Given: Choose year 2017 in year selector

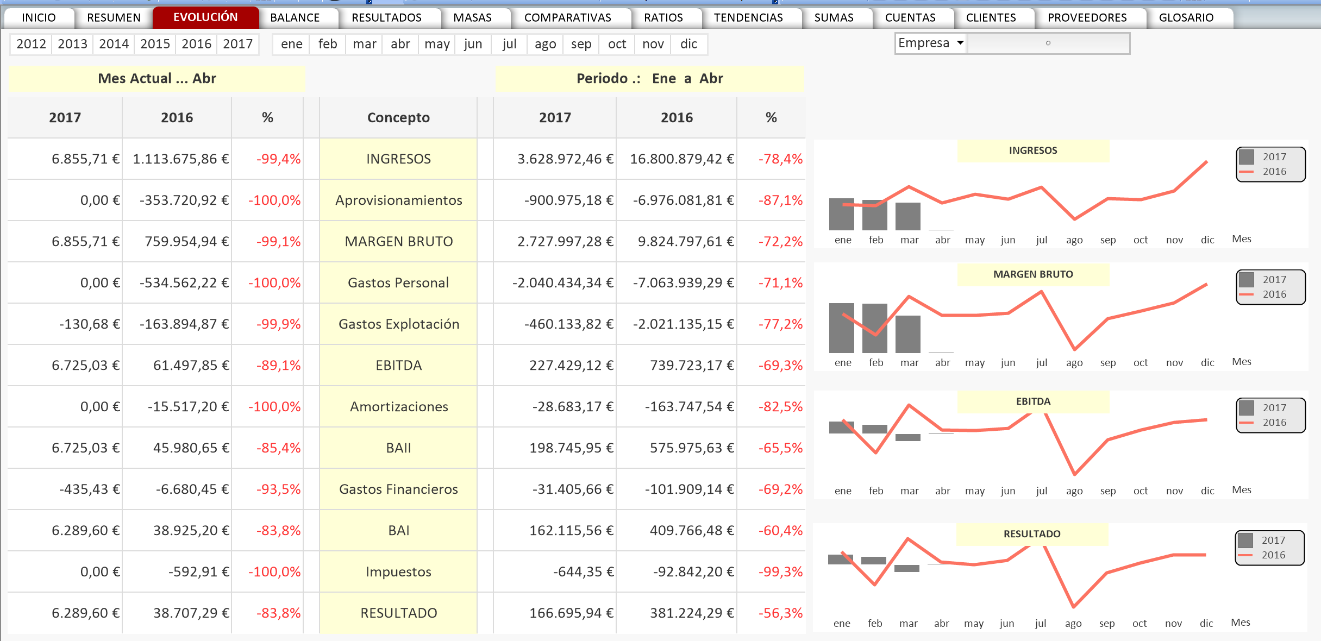Looking at the screenshot, I should [x=237, y=44].
